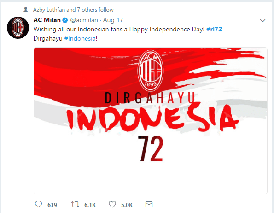Viewport: 274px width, 213px height.
Task: Open the #Indonesia hashtag link
Action: pyautogui.click(x=80, y=38)
